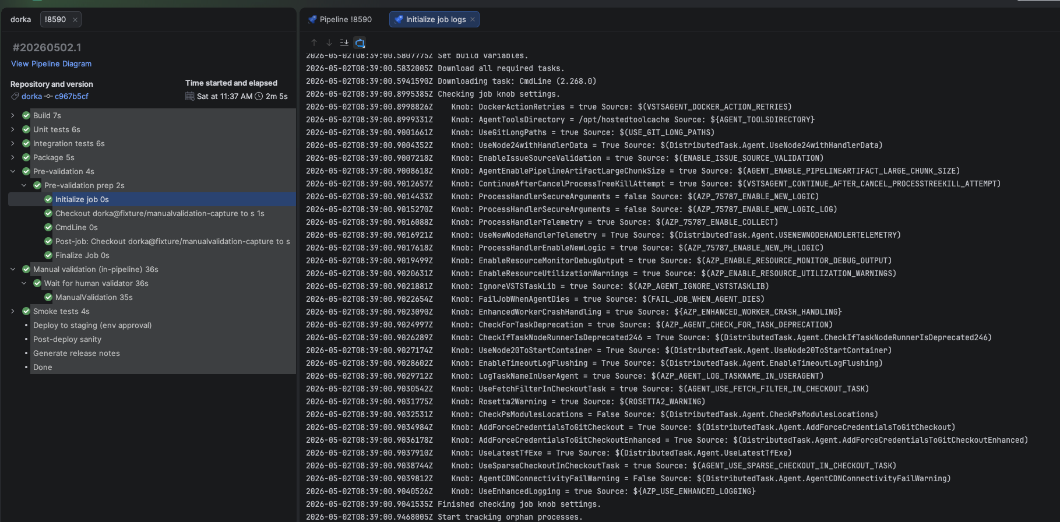Close the !8590 tab
The width and height of the screenshot is (1060, 522).
[x=75, y=20]
